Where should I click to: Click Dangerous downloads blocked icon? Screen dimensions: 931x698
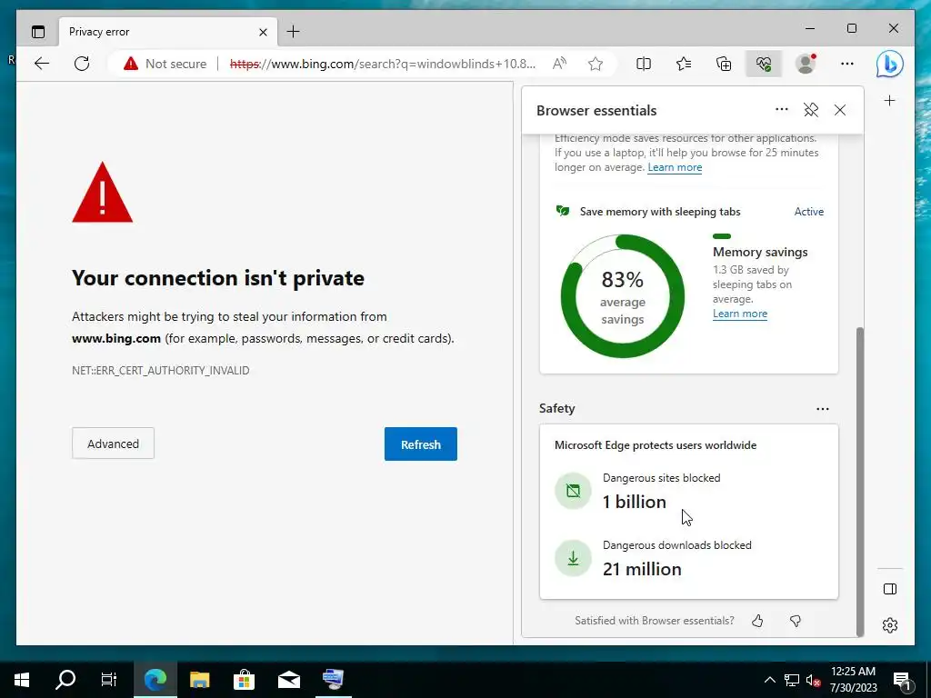573,558
